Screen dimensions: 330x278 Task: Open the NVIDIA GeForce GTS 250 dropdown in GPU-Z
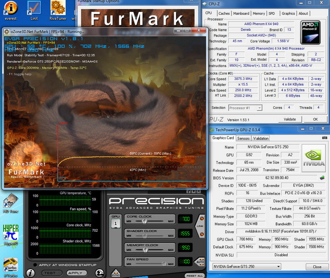coord(247,267)
